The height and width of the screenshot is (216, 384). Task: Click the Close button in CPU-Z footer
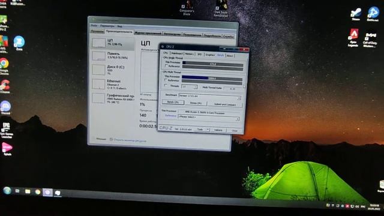click(235, 131)
